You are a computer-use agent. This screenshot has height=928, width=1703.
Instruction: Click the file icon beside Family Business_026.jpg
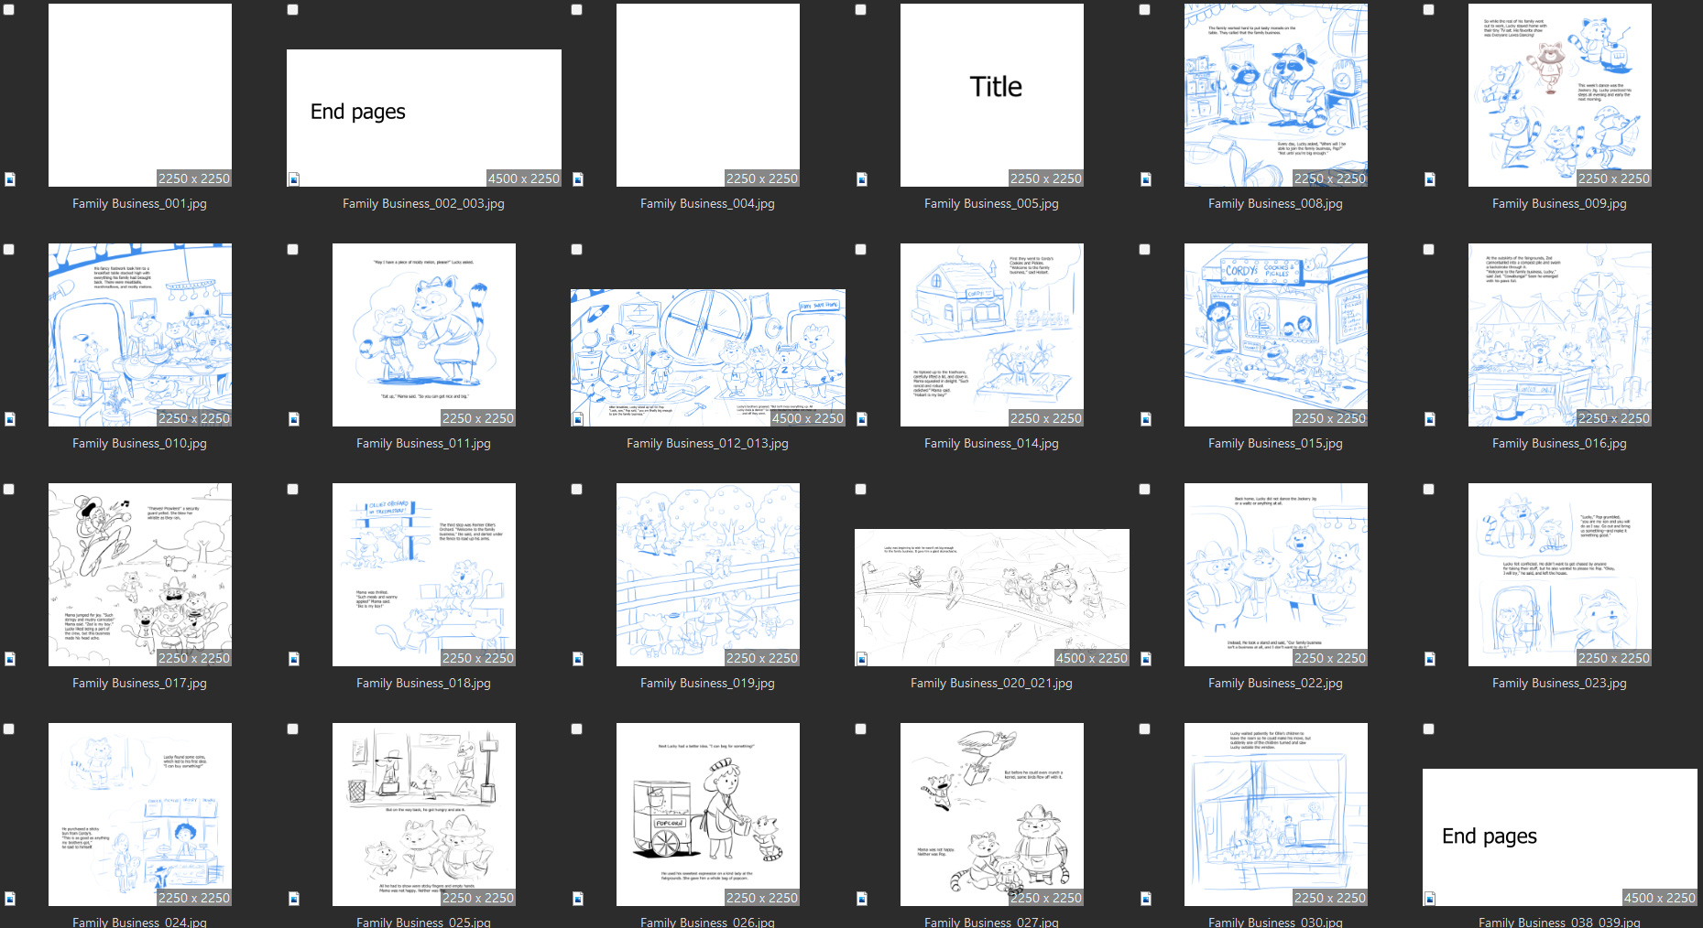tap(578, 899)
